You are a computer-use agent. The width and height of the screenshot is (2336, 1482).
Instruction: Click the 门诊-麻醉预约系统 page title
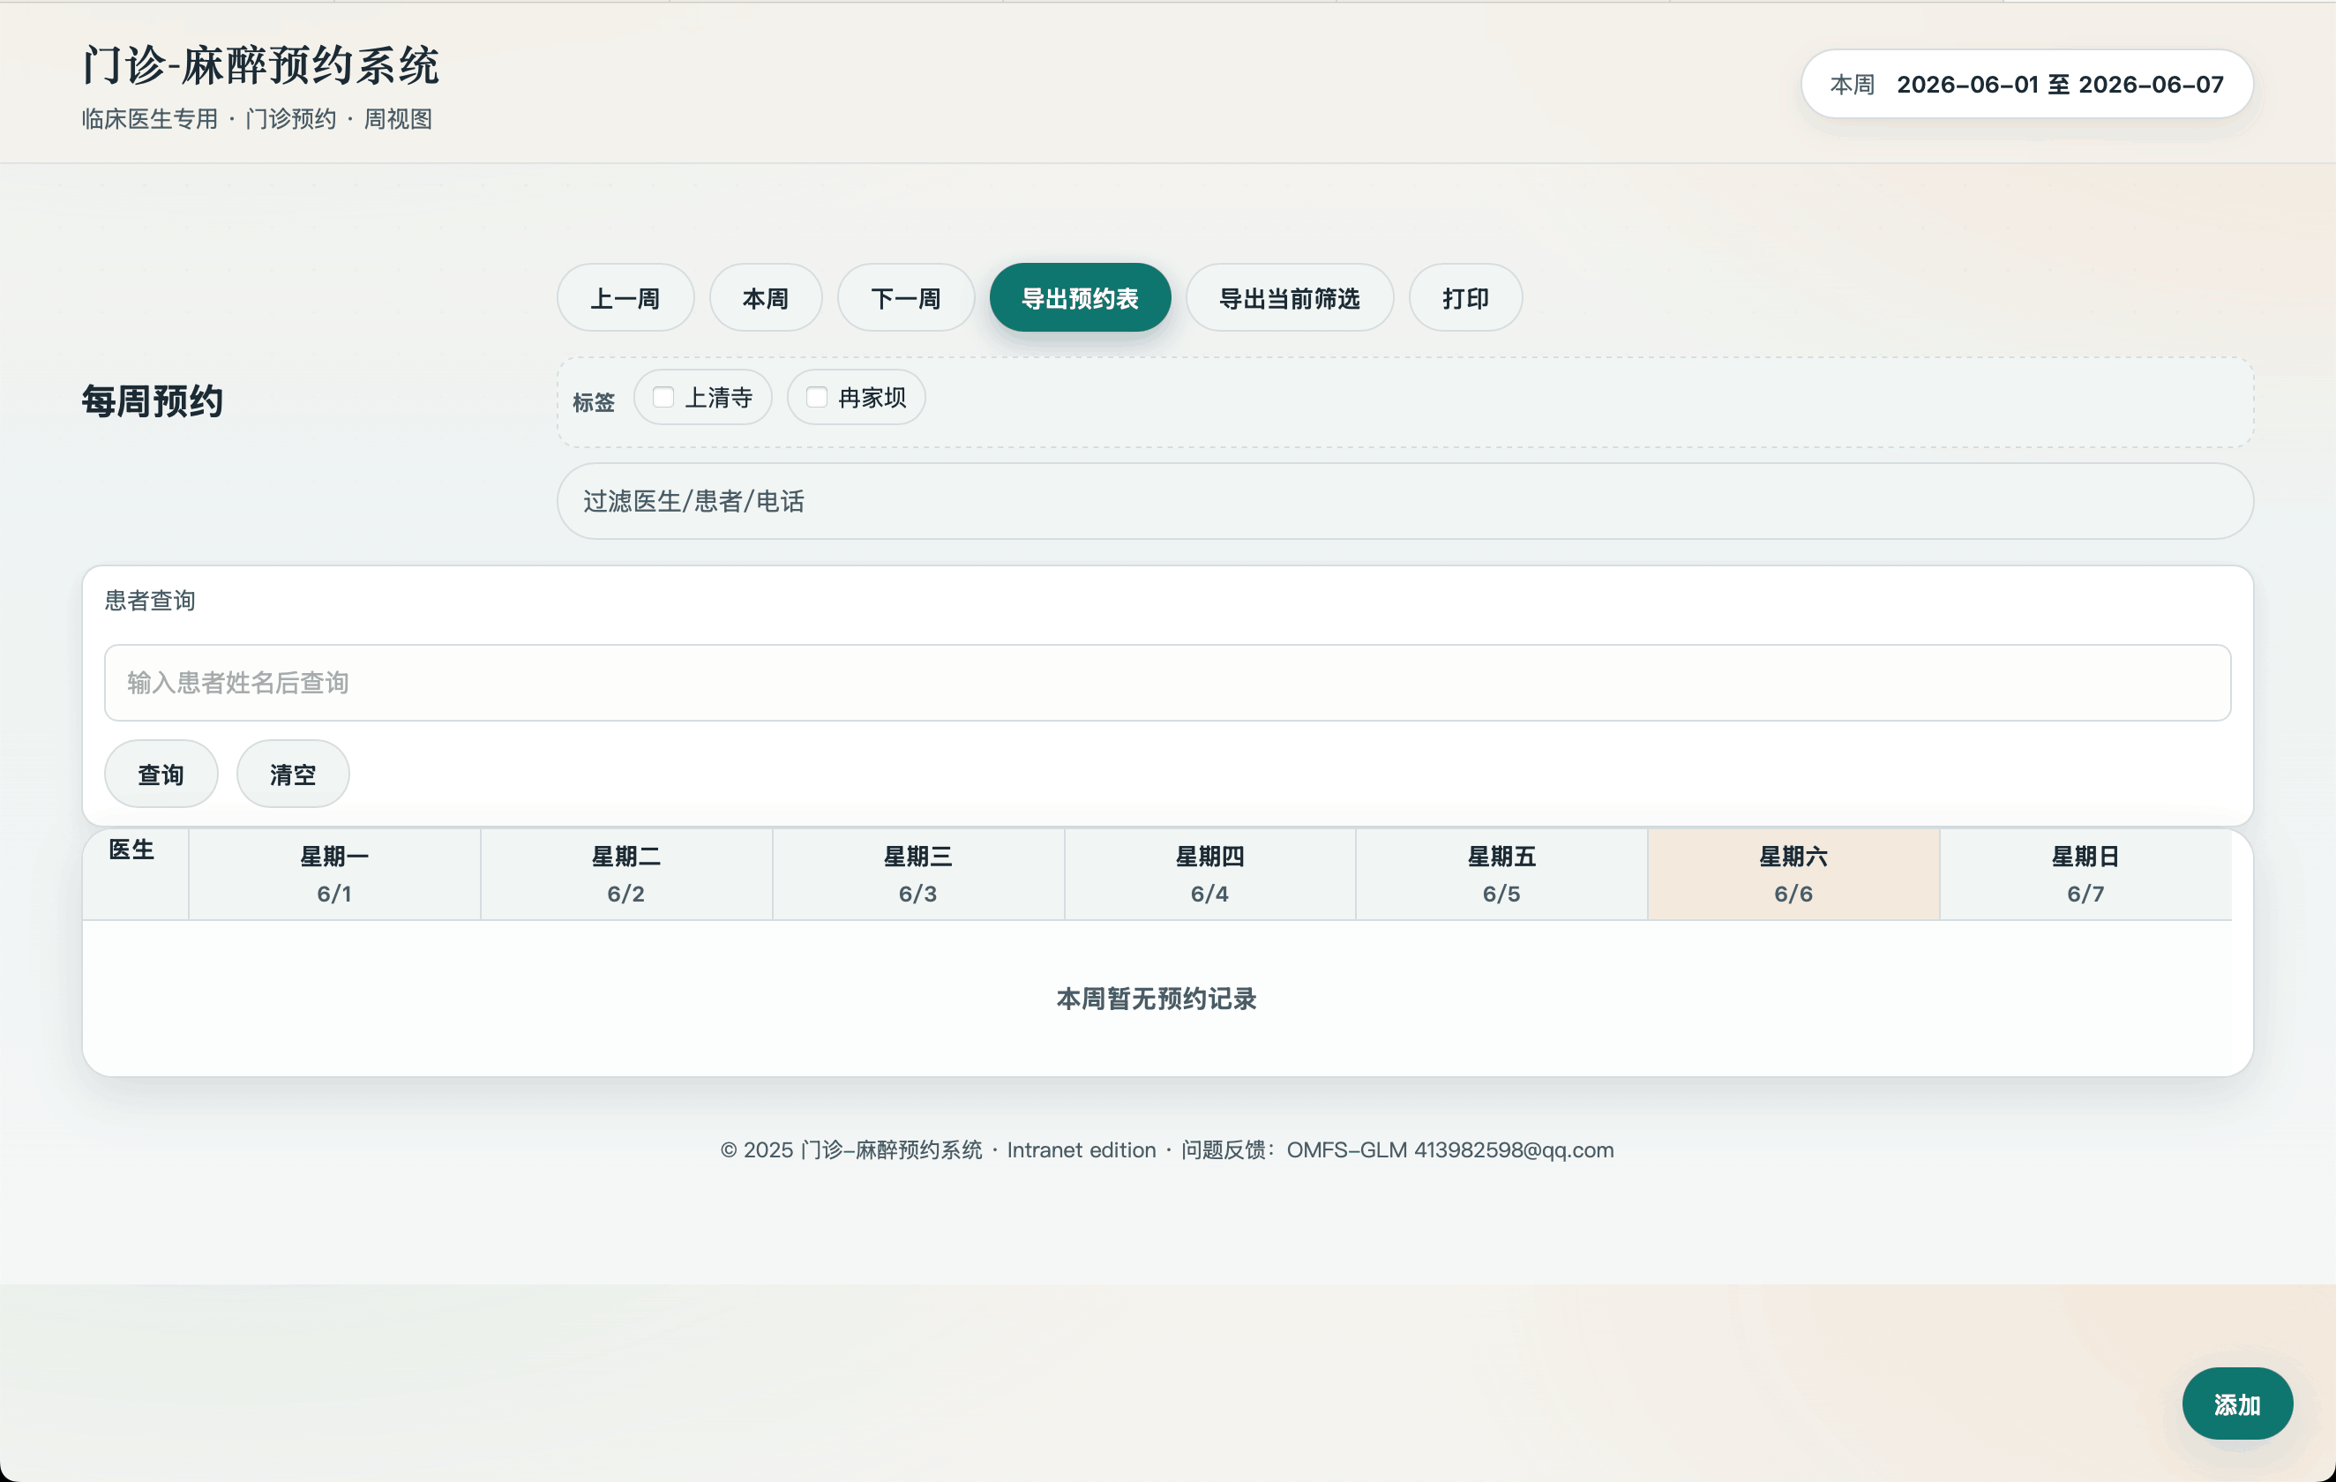tap(260, 66)
